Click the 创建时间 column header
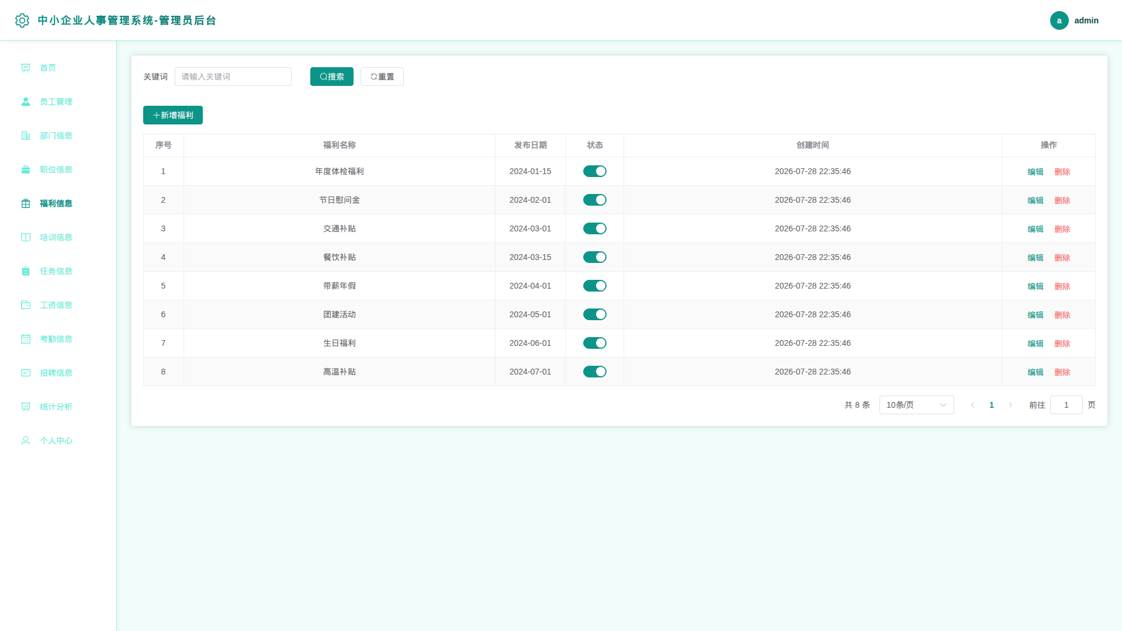The height and width of the screenshot is (631, 1122). pyautogui.click(x=812, y=145)
